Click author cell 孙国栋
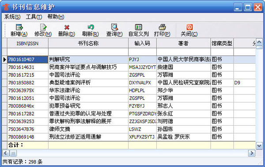This screenshot has width=265, height=167. point(184,129)
